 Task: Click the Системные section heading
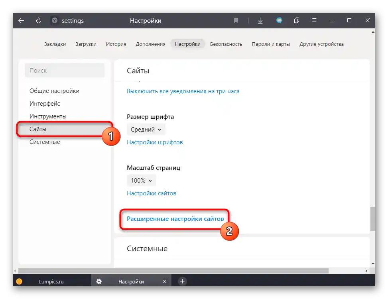click(147, 248)
